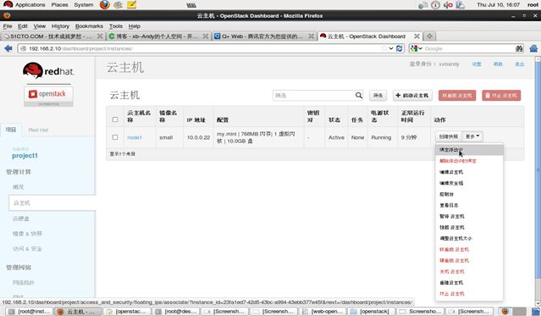
Task: Switch to the 51CTO.COM browser tab
Action: pyautogui.click(x=52, y=36)
